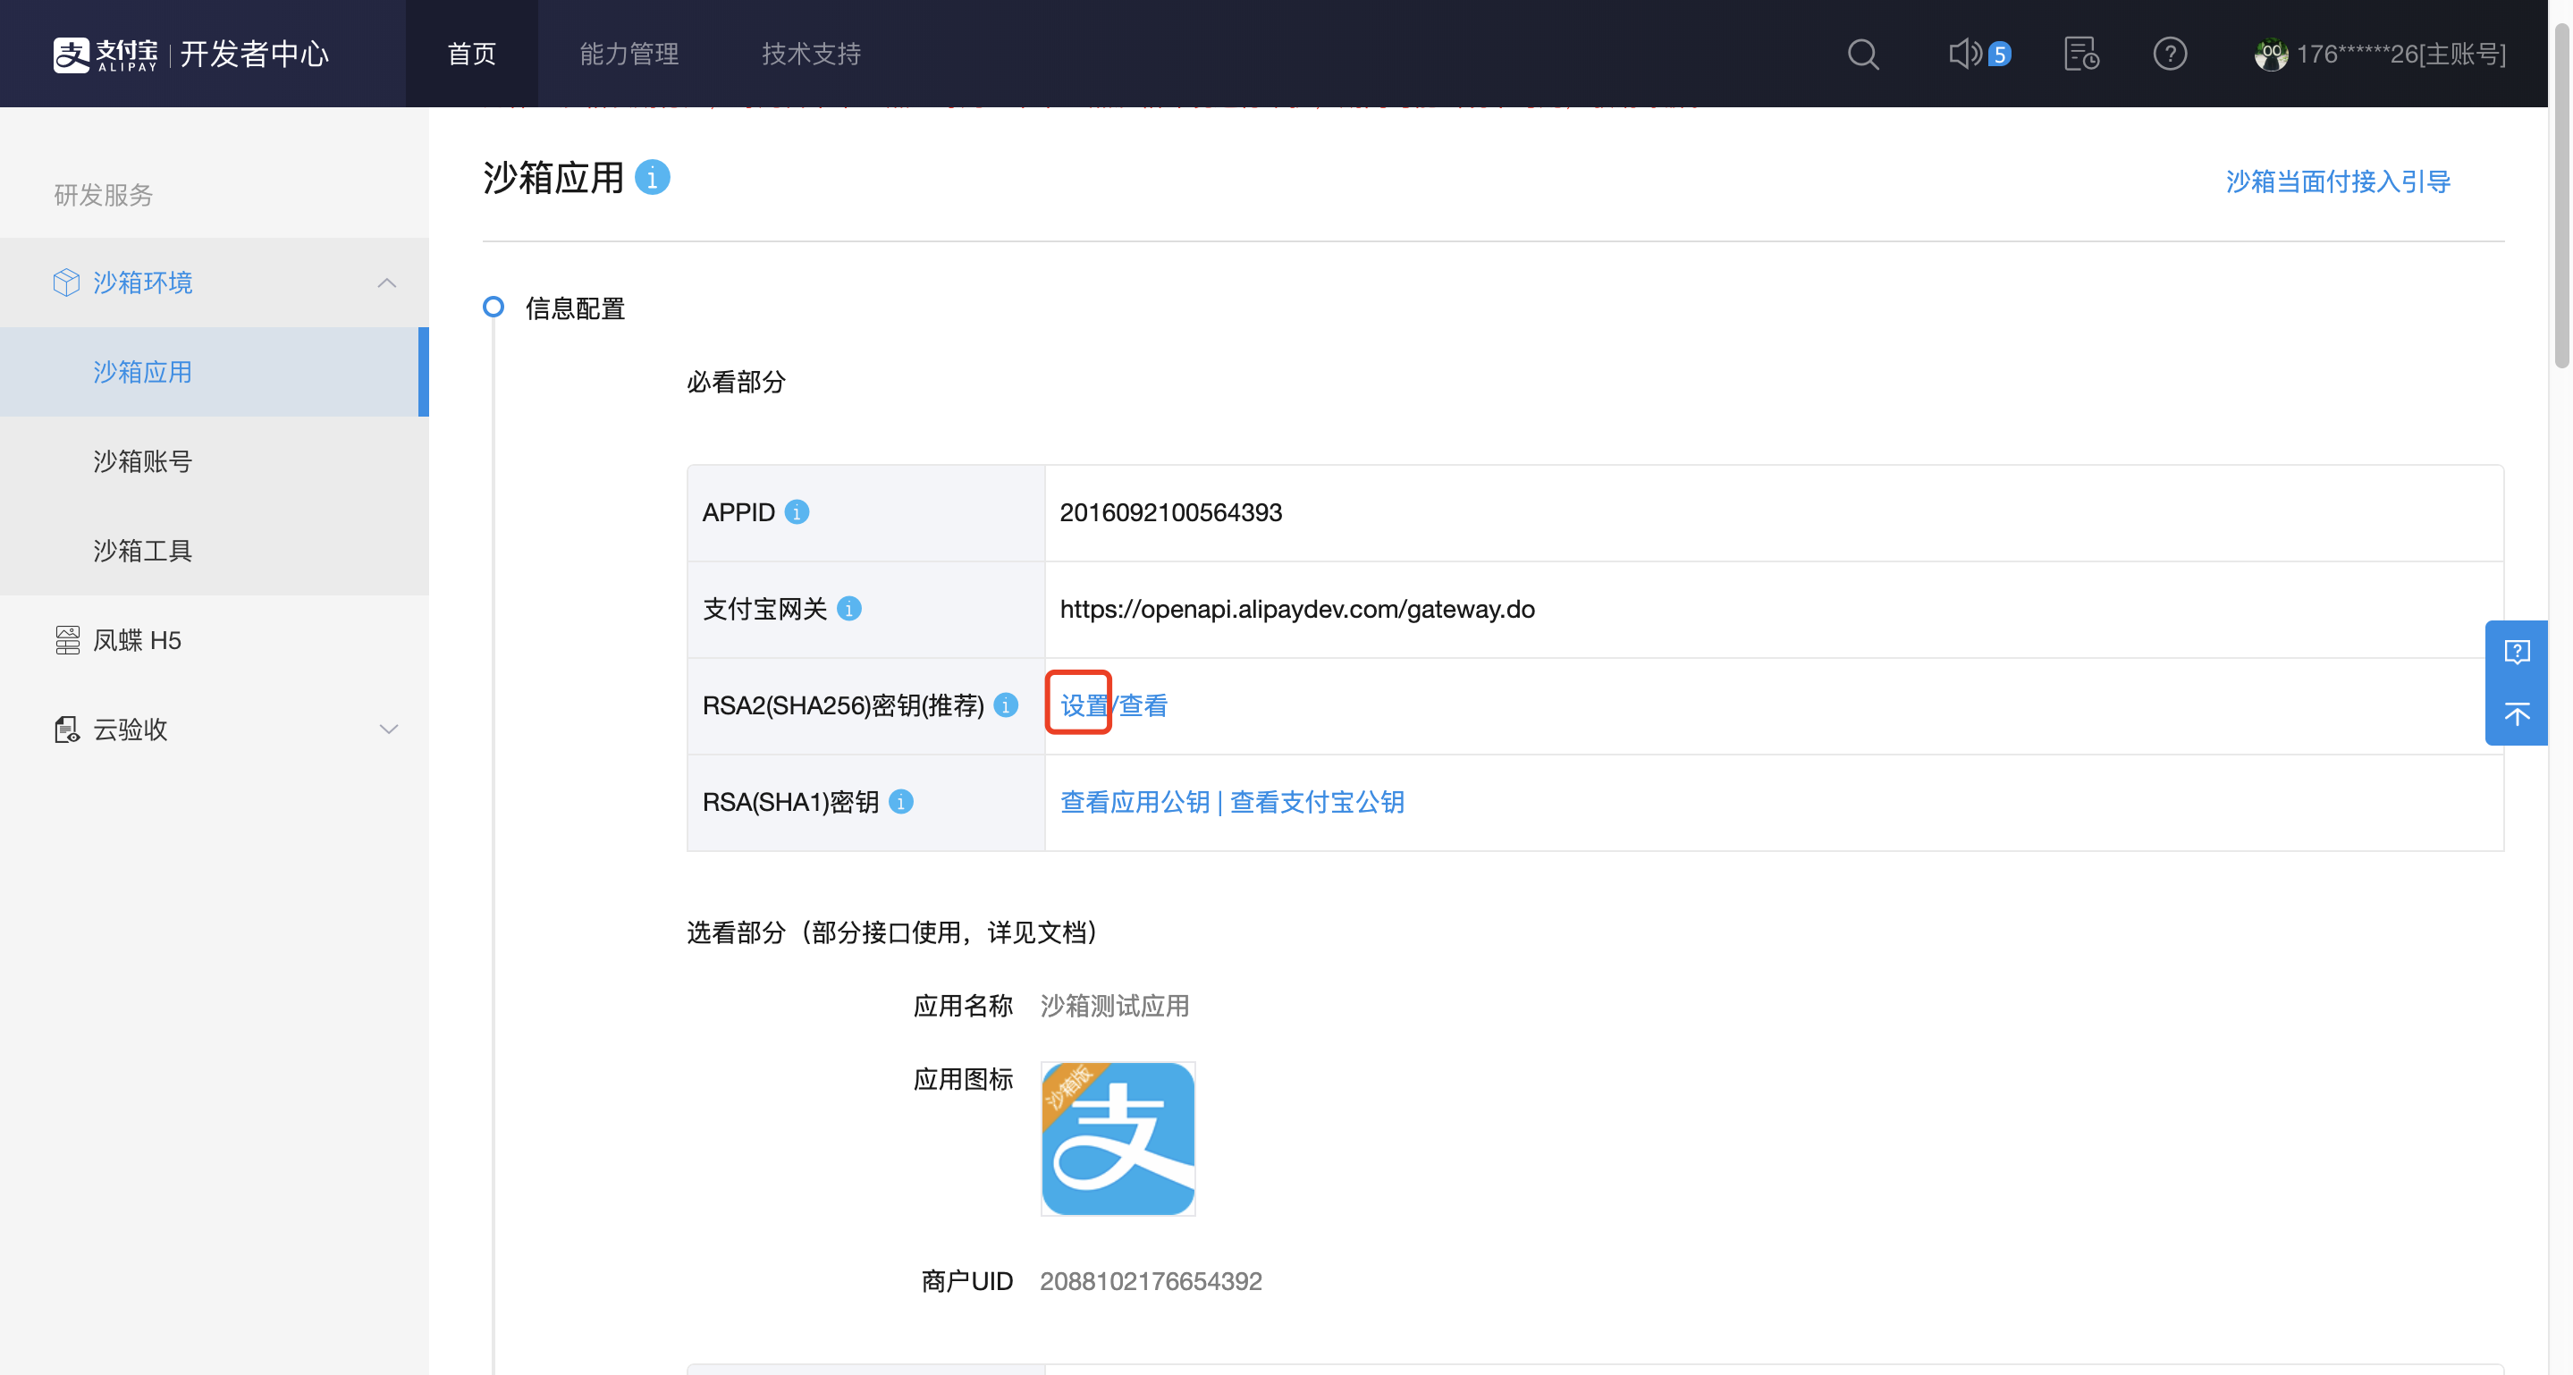This screenshot has height=1375, width=2573.
Task: Select 沙箱工具 in sidebar
Action: [214, 550]
